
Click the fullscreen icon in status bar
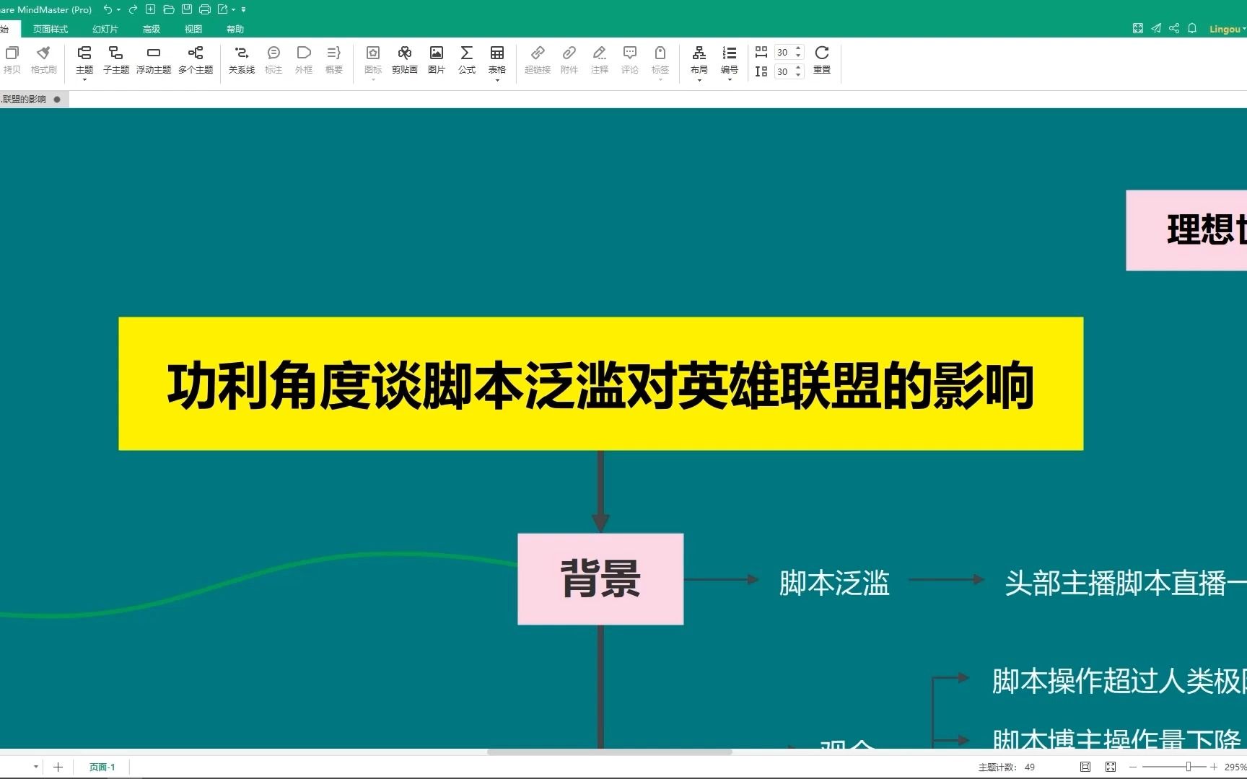1111,767
